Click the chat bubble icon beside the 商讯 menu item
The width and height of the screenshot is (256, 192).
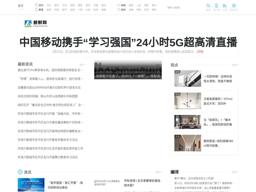(119, 10)
